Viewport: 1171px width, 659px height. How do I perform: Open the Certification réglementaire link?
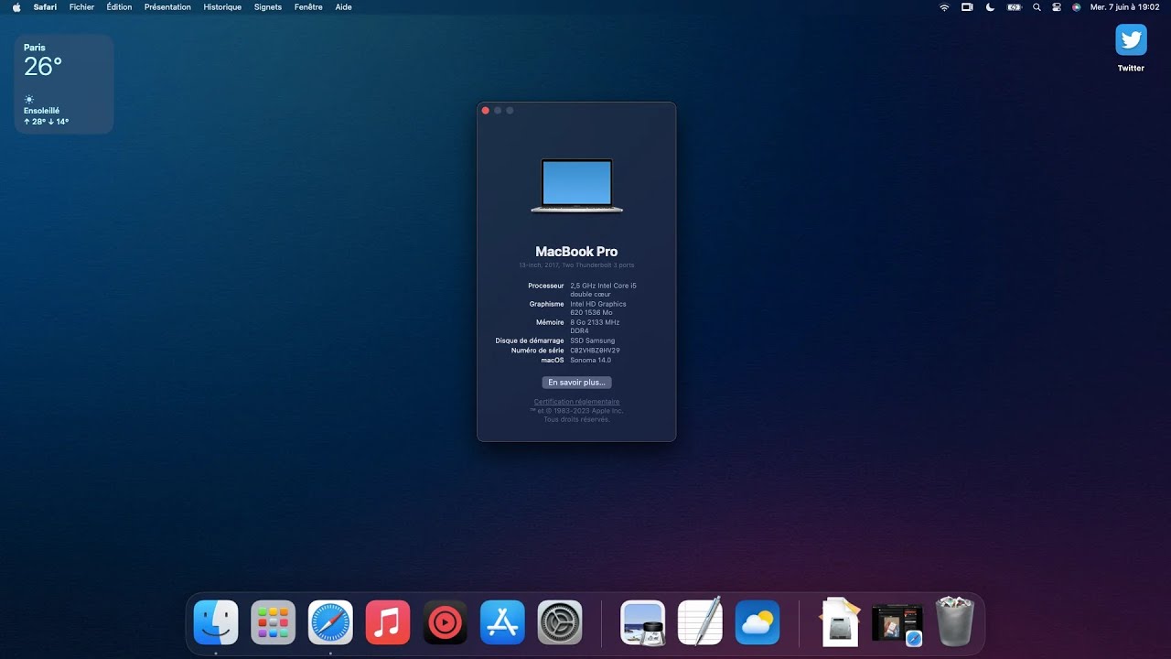coord(576,402)
